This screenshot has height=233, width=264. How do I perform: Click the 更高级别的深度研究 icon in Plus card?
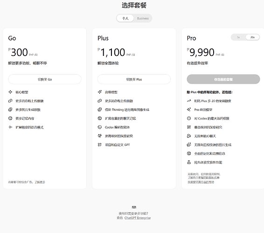pyautogui.click(x=100, y=136)
